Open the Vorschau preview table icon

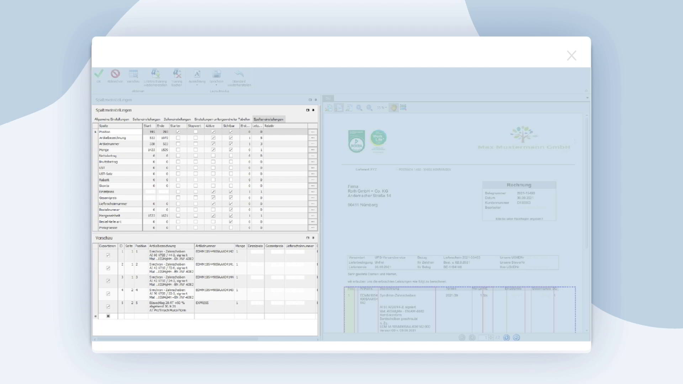(133, 74)
